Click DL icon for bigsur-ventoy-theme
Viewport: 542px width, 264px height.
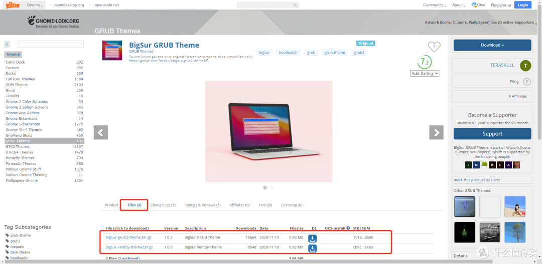pos(312,247)
